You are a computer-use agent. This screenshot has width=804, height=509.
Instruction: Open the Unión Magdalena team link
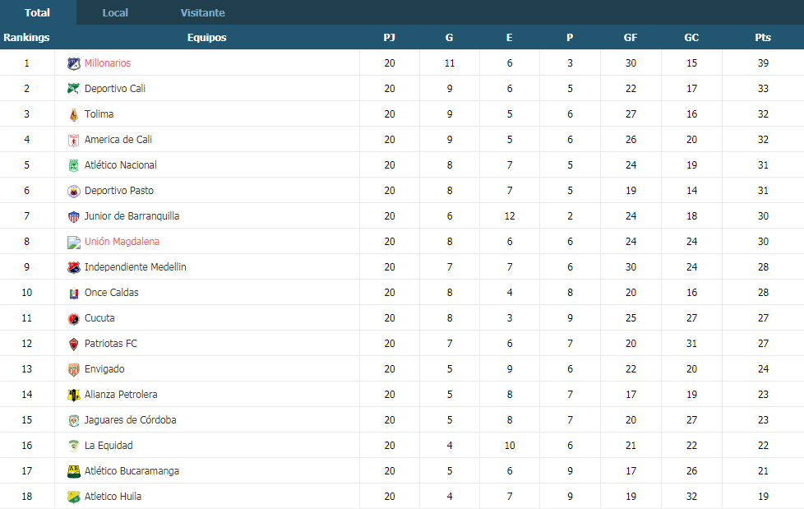point(122,242)
